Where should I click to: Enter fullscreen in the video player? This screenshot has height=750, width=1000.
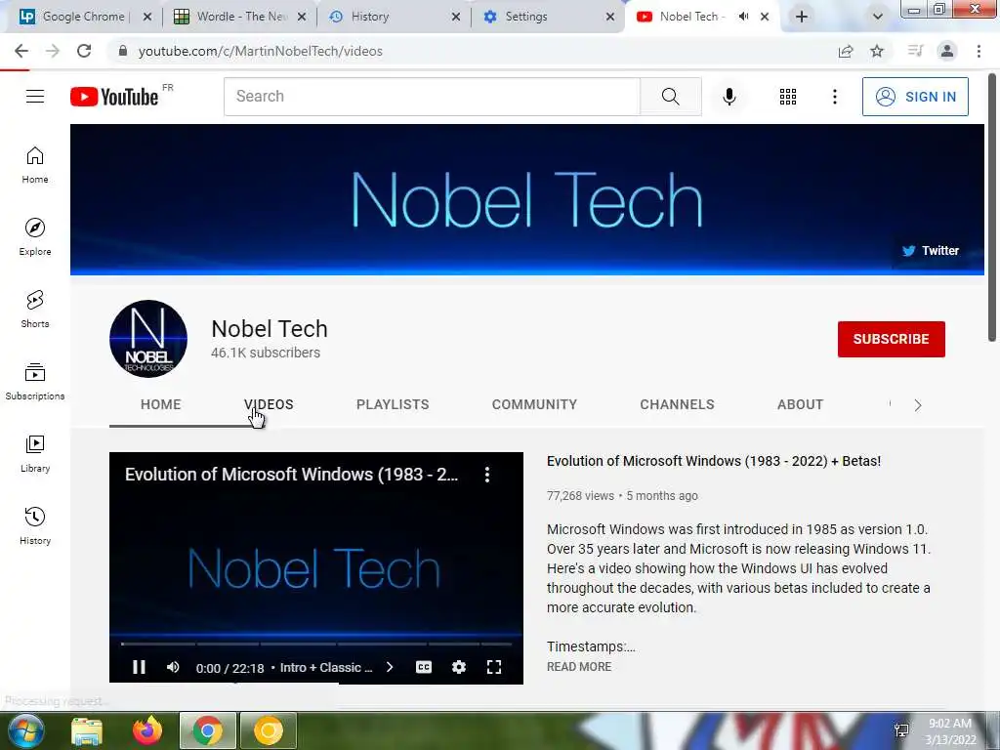[x=493, y=667]
